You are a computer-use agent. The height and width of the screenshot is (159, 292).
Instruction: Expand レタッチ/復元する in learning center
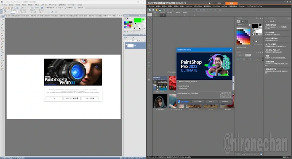click(271, 38)
